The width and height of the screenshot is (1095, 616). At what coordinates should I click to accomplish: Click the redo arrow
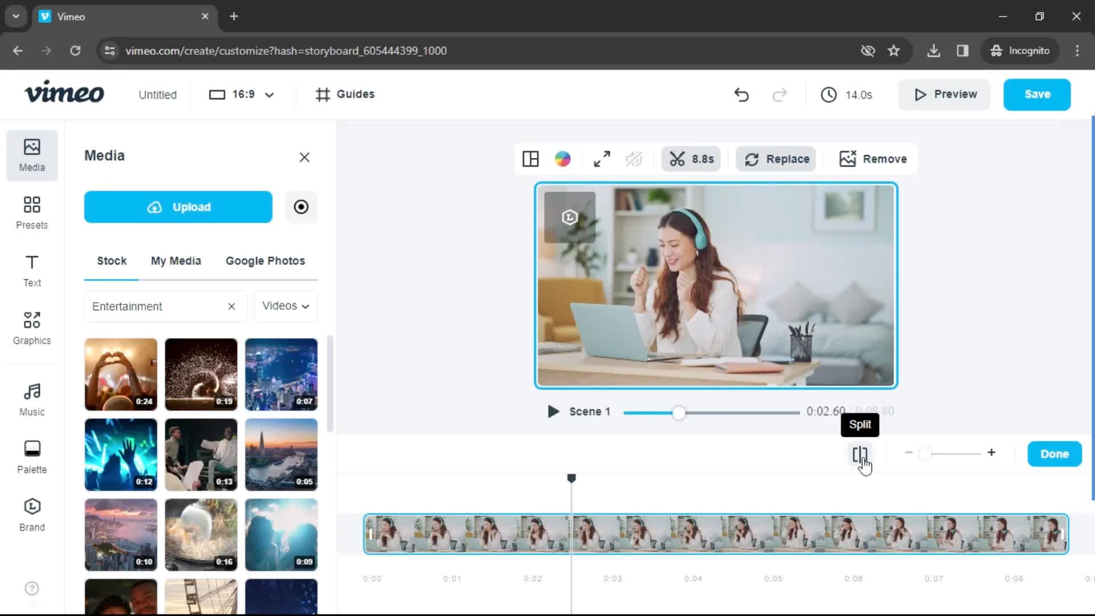pos(780,95)
